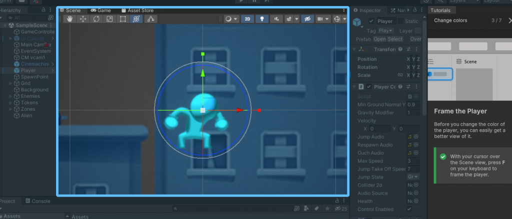This screenshot has height=219, width=512.
Task: Click the prefab Select button
Action: pos(395,39)
